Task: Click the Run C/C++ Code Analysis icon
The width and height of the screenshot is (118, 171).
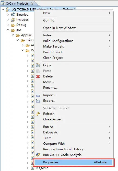Action: (x=38, y=155)
